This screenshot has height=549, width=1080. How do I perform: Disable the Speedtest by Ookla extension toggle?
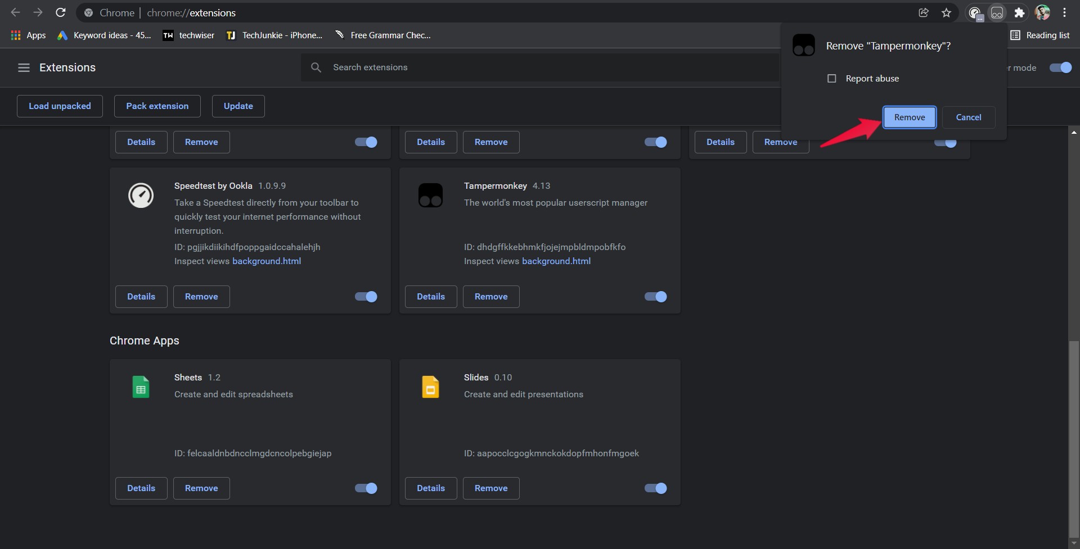pos(366,297)
